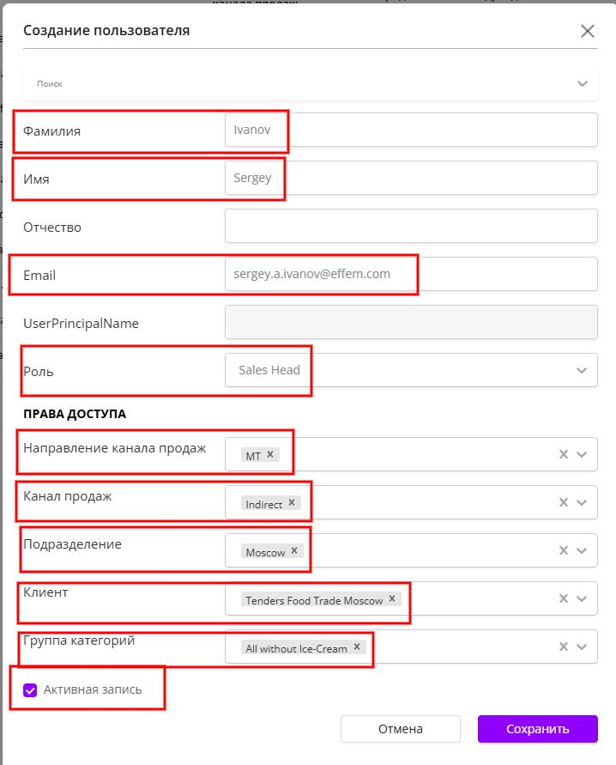Focus the Email input field
Screen dimensions: 616x765
[x=410, y=274]
